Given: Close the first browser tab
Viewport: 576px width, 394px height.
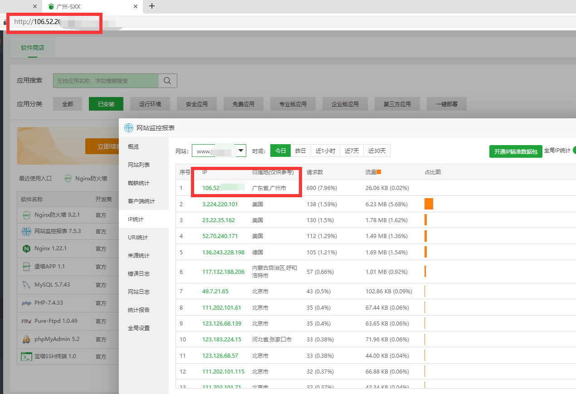Looking at the screenshot, I should [x=35, y=6].
